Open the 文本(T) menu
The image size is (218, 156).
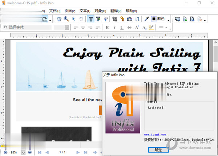(85, 11)
